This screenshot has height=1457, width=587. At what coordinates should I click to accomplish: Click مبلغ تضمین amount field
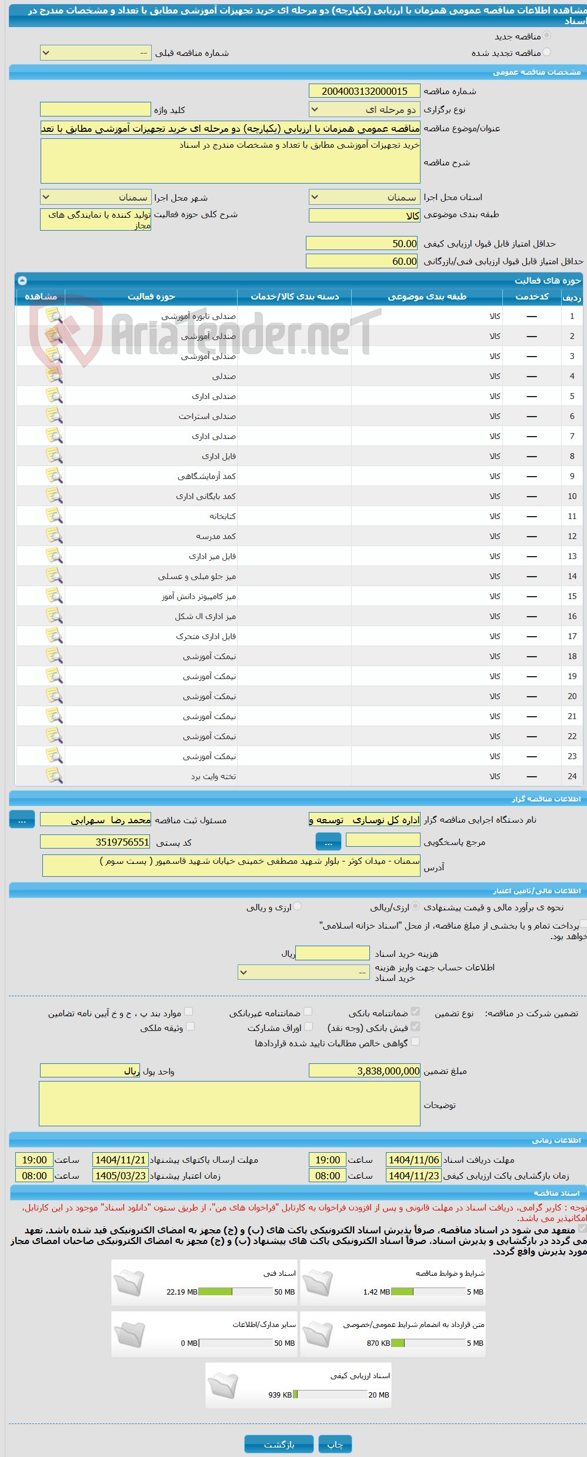point(365,1071)
